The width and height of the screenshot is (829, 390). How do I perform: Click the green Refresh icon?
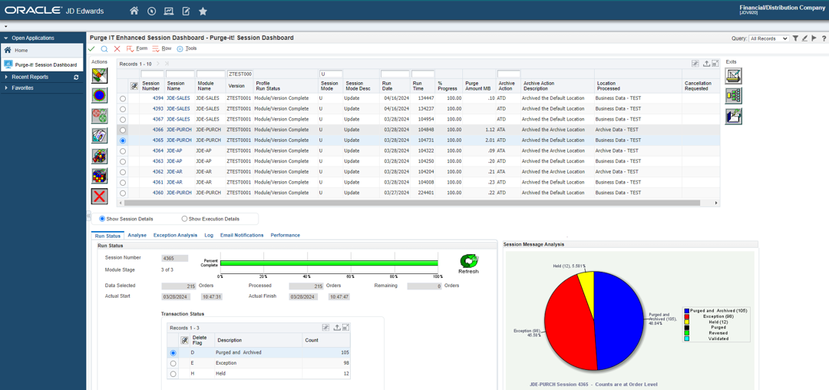(x=468, y=262)
